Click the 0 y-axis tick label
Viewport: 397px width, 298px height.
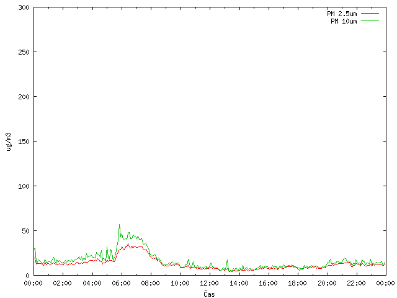coord(28,276)
